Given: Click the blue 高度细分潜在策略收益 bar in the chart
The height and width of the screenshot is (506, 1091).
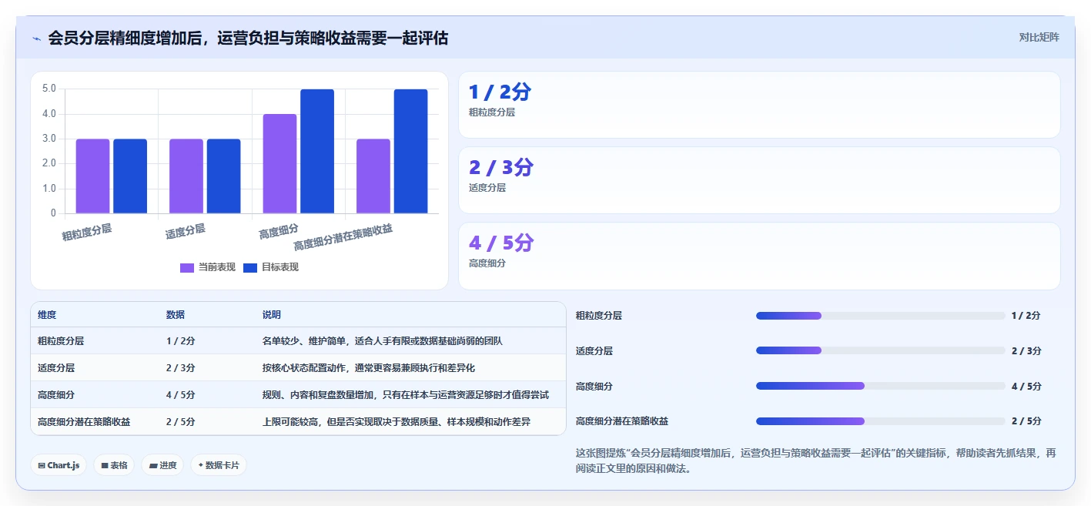Looking at the screenshot, I should [x=410, y=151].
